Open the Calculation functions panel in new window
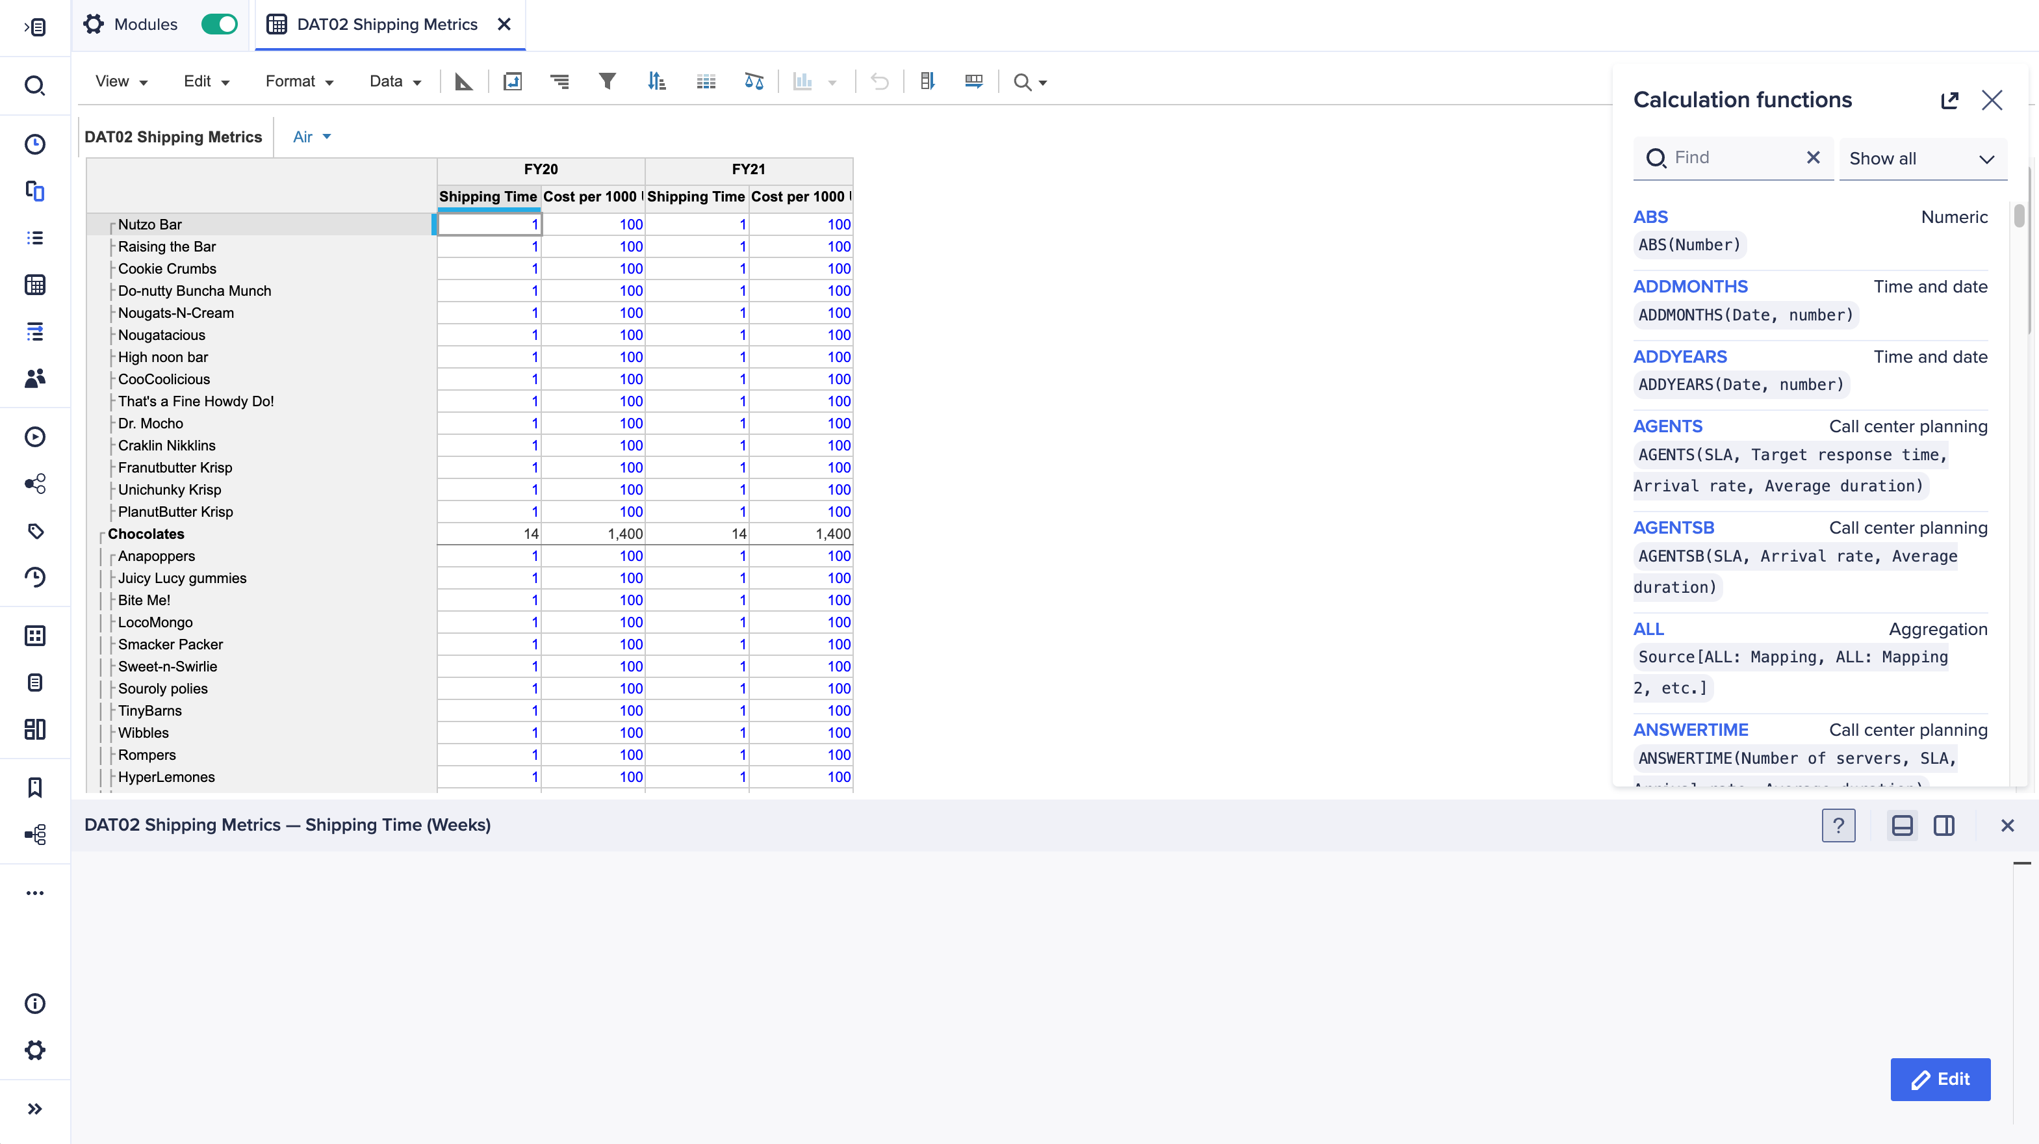Screen dimensions: 2039x1144 tap(1951, 99)
